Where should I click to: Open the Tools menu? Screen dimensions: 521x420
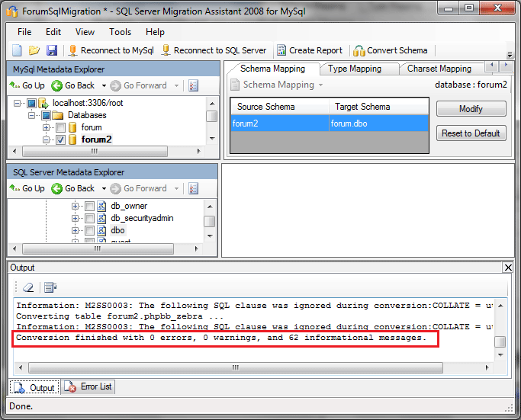tap(120, 32)
